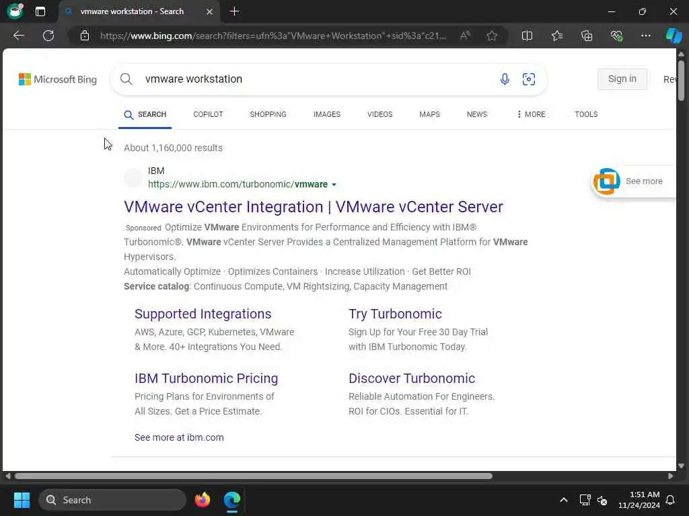
Task: Open the split screen view
Action: [x=527, y=36]
